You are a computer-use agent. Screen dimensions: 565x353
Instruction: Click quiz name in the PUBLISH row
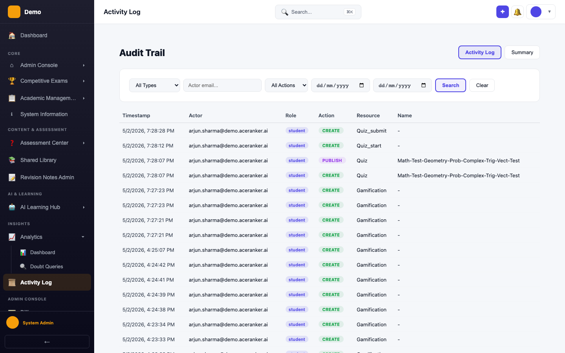pyautogui.click(x=459, y=160)
